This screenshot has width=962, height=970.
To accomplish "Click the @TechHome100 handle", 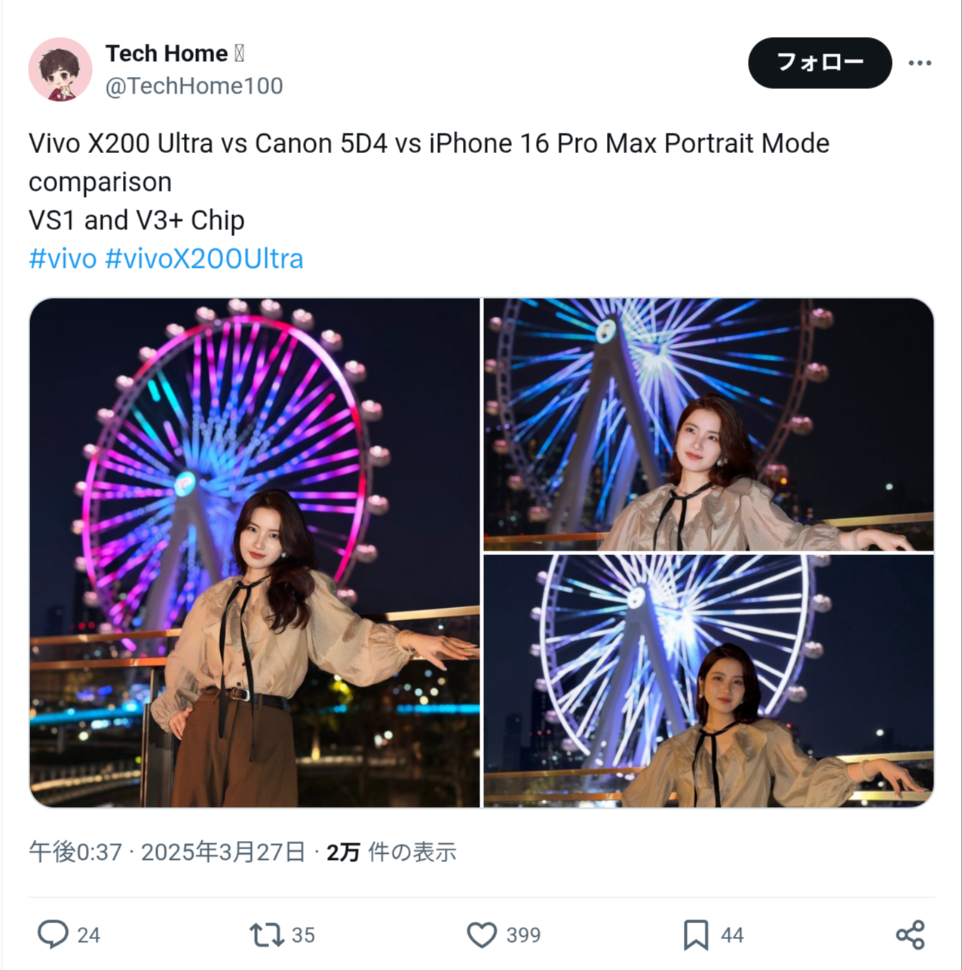I will click(x=195, y=86).
